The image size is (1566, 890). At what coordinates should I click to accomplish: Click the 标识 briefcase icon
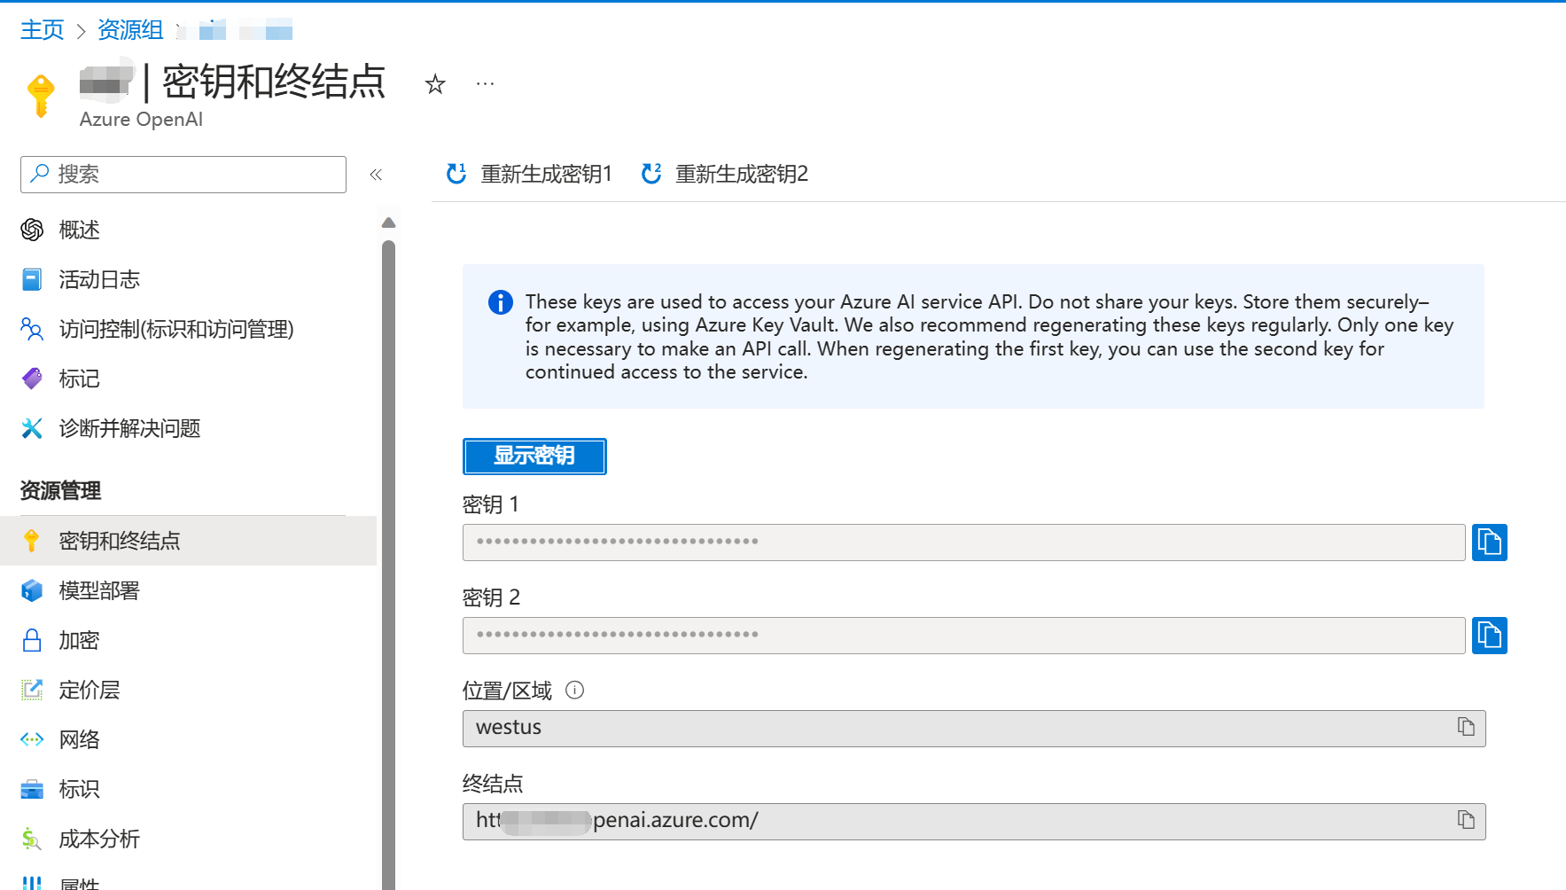point(32,789)
